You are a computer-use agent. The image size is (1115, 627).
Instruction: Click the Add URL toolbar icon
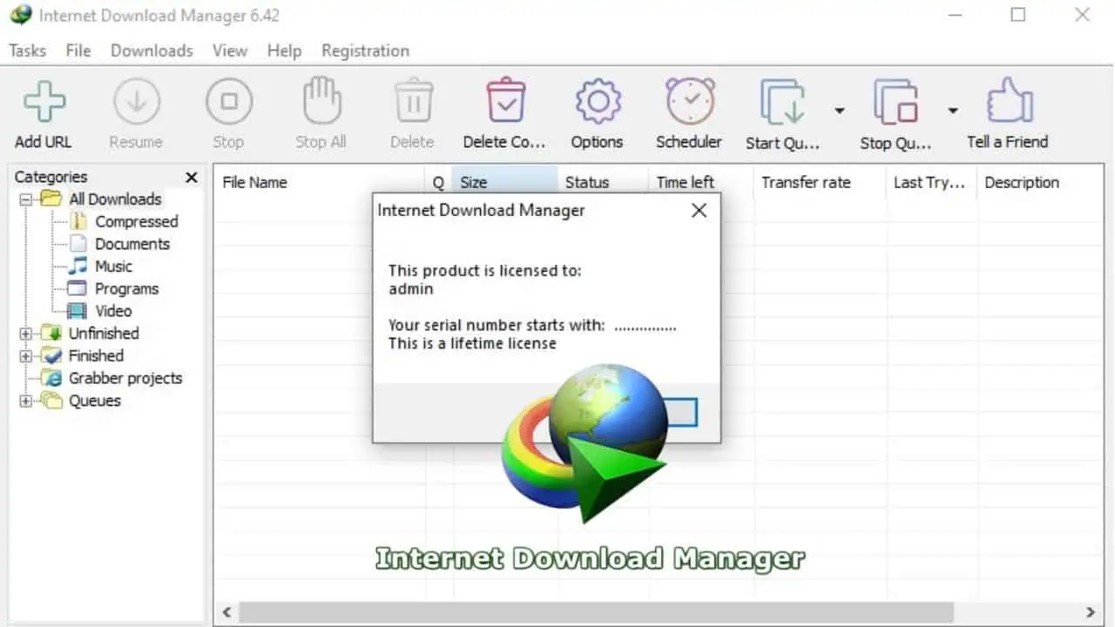[44, 102]
